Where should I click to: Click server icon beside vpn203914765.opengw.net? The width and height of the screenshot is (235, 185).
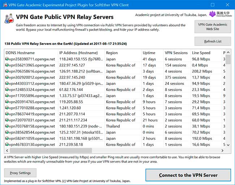[7, 102]
